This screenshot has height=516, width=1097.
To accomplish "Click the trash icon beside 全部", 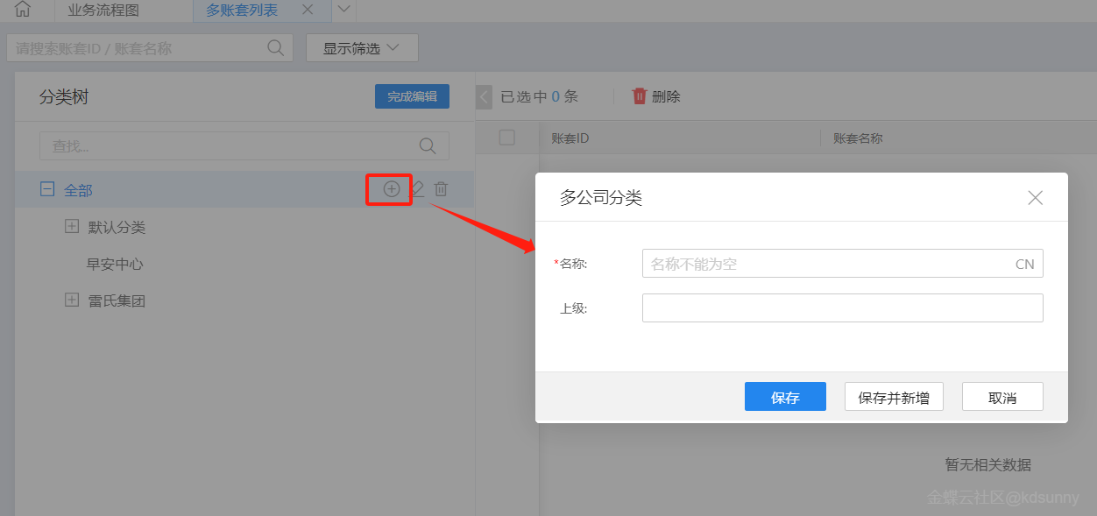I will pos(442,188).
